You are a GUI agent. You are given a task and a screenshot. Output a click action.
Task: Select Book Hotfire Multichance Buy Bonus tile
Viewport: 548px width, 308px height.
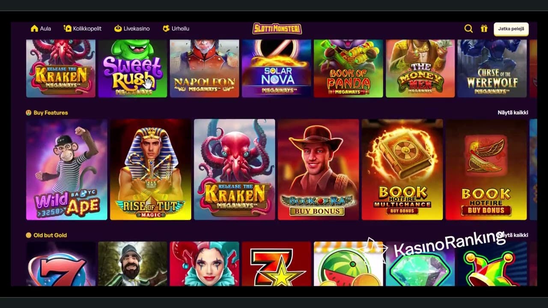click(402, 169)
